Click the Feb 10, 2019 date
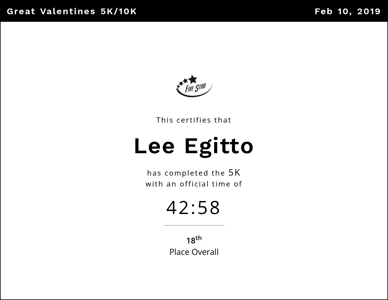 pos(347,11)
